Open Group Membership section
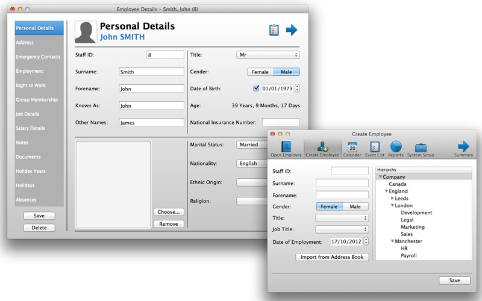Image resolution: width=482 pixels, height=301 pixels. (x=39, y=99)
